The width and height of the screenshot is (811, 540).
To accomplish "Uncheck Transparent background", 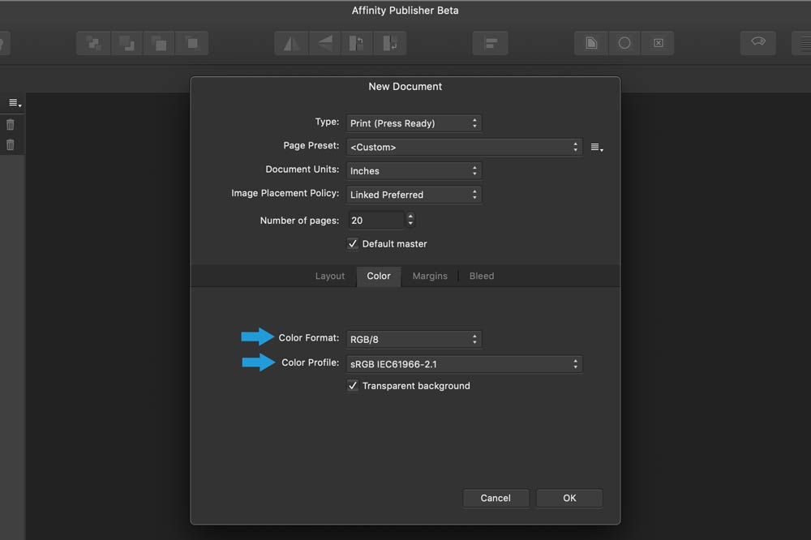I will pos(353,386).
